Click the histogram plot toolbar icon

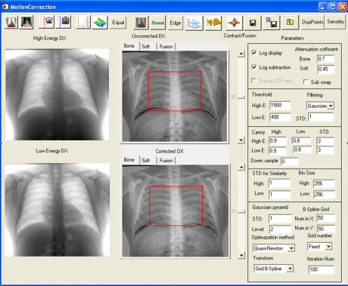[x=83, y=23]
